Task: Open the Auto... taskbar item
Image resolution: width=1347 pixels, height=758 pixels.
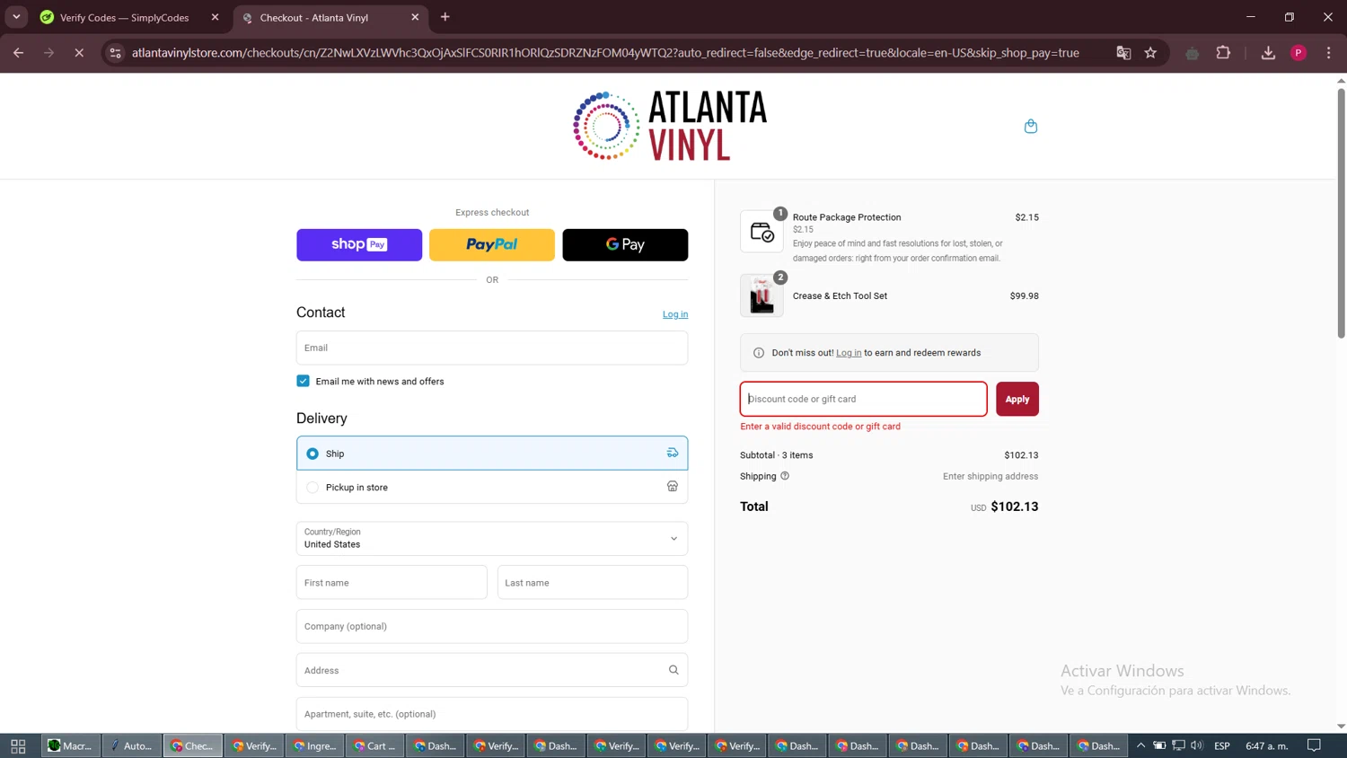Action: pyautogui.click(x=131, y=745)
